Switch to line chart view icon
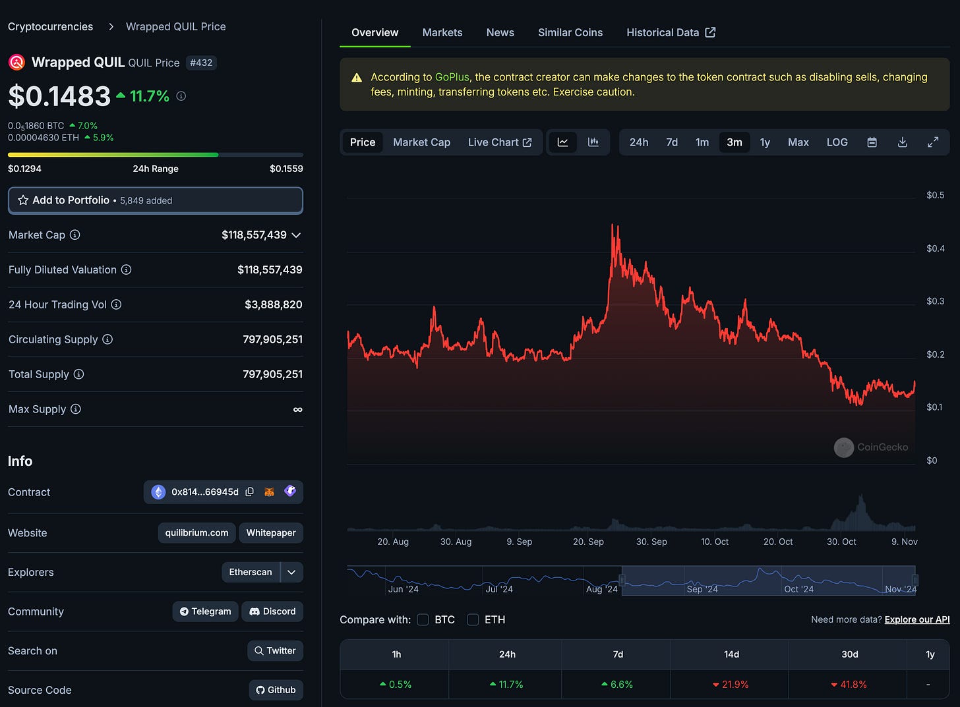Screen dimensions: 960x707 (562, 142)
